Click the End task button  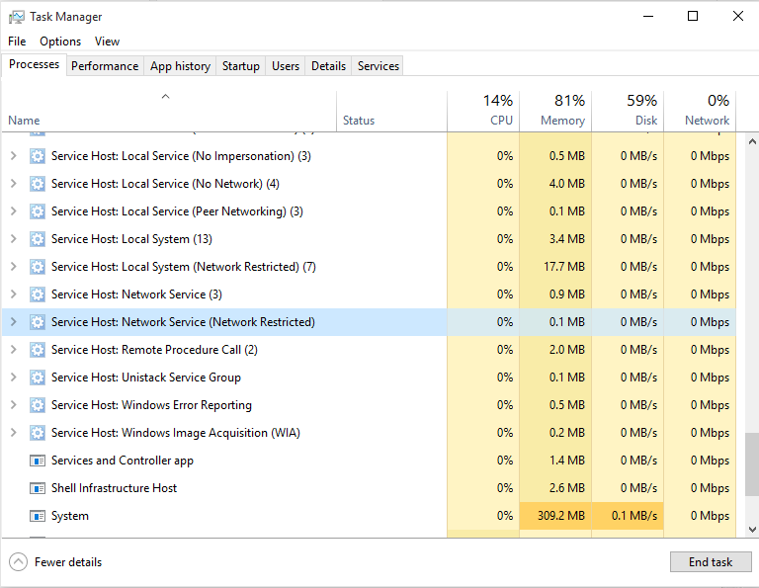coord(711,562)
